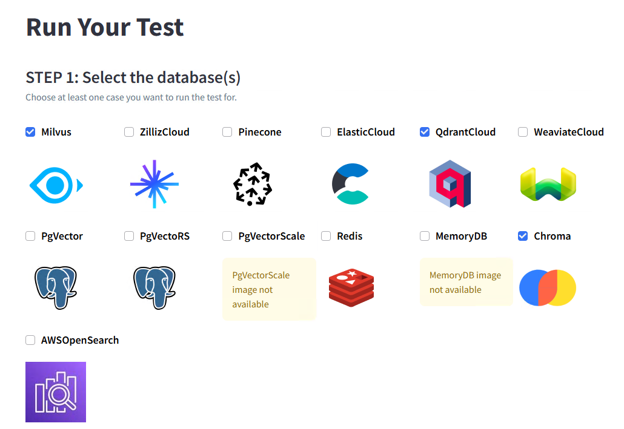Click the PgVector elephant logo
The width and height of the screenshot is (624, 429).
click(56, 287)
